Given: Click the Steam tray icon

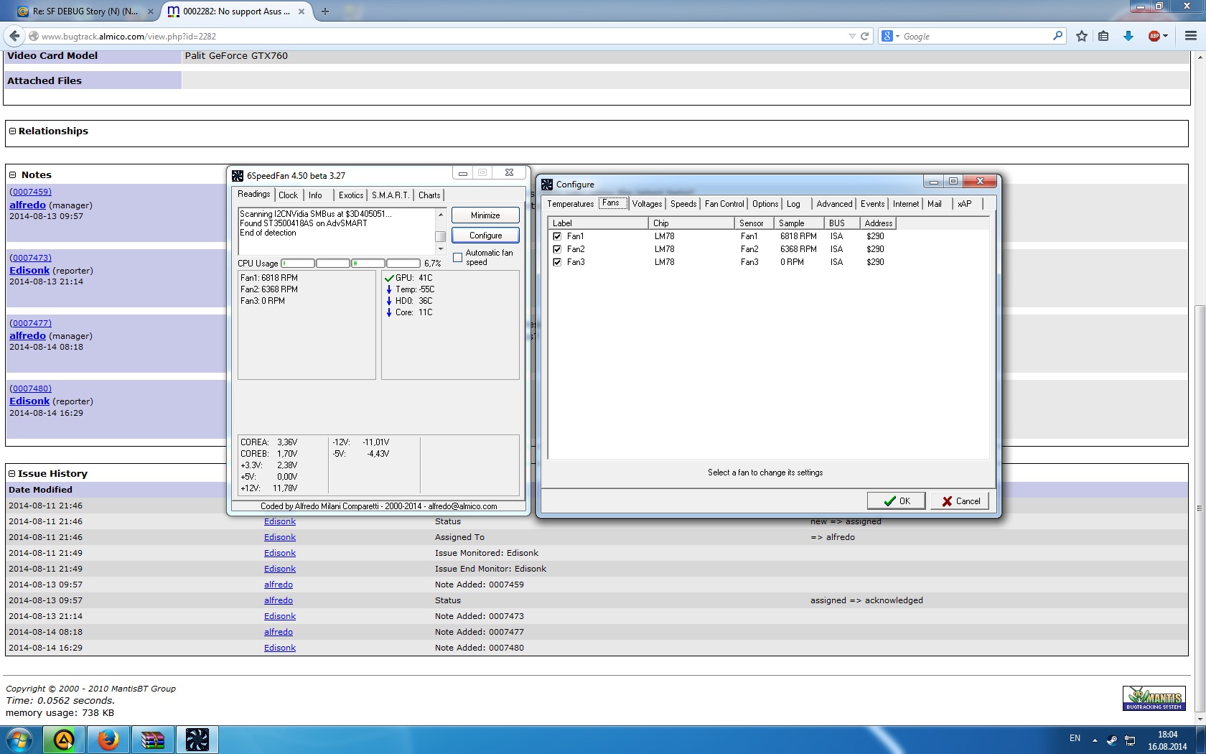Looking at the screenshot, I should (1111, 740).
